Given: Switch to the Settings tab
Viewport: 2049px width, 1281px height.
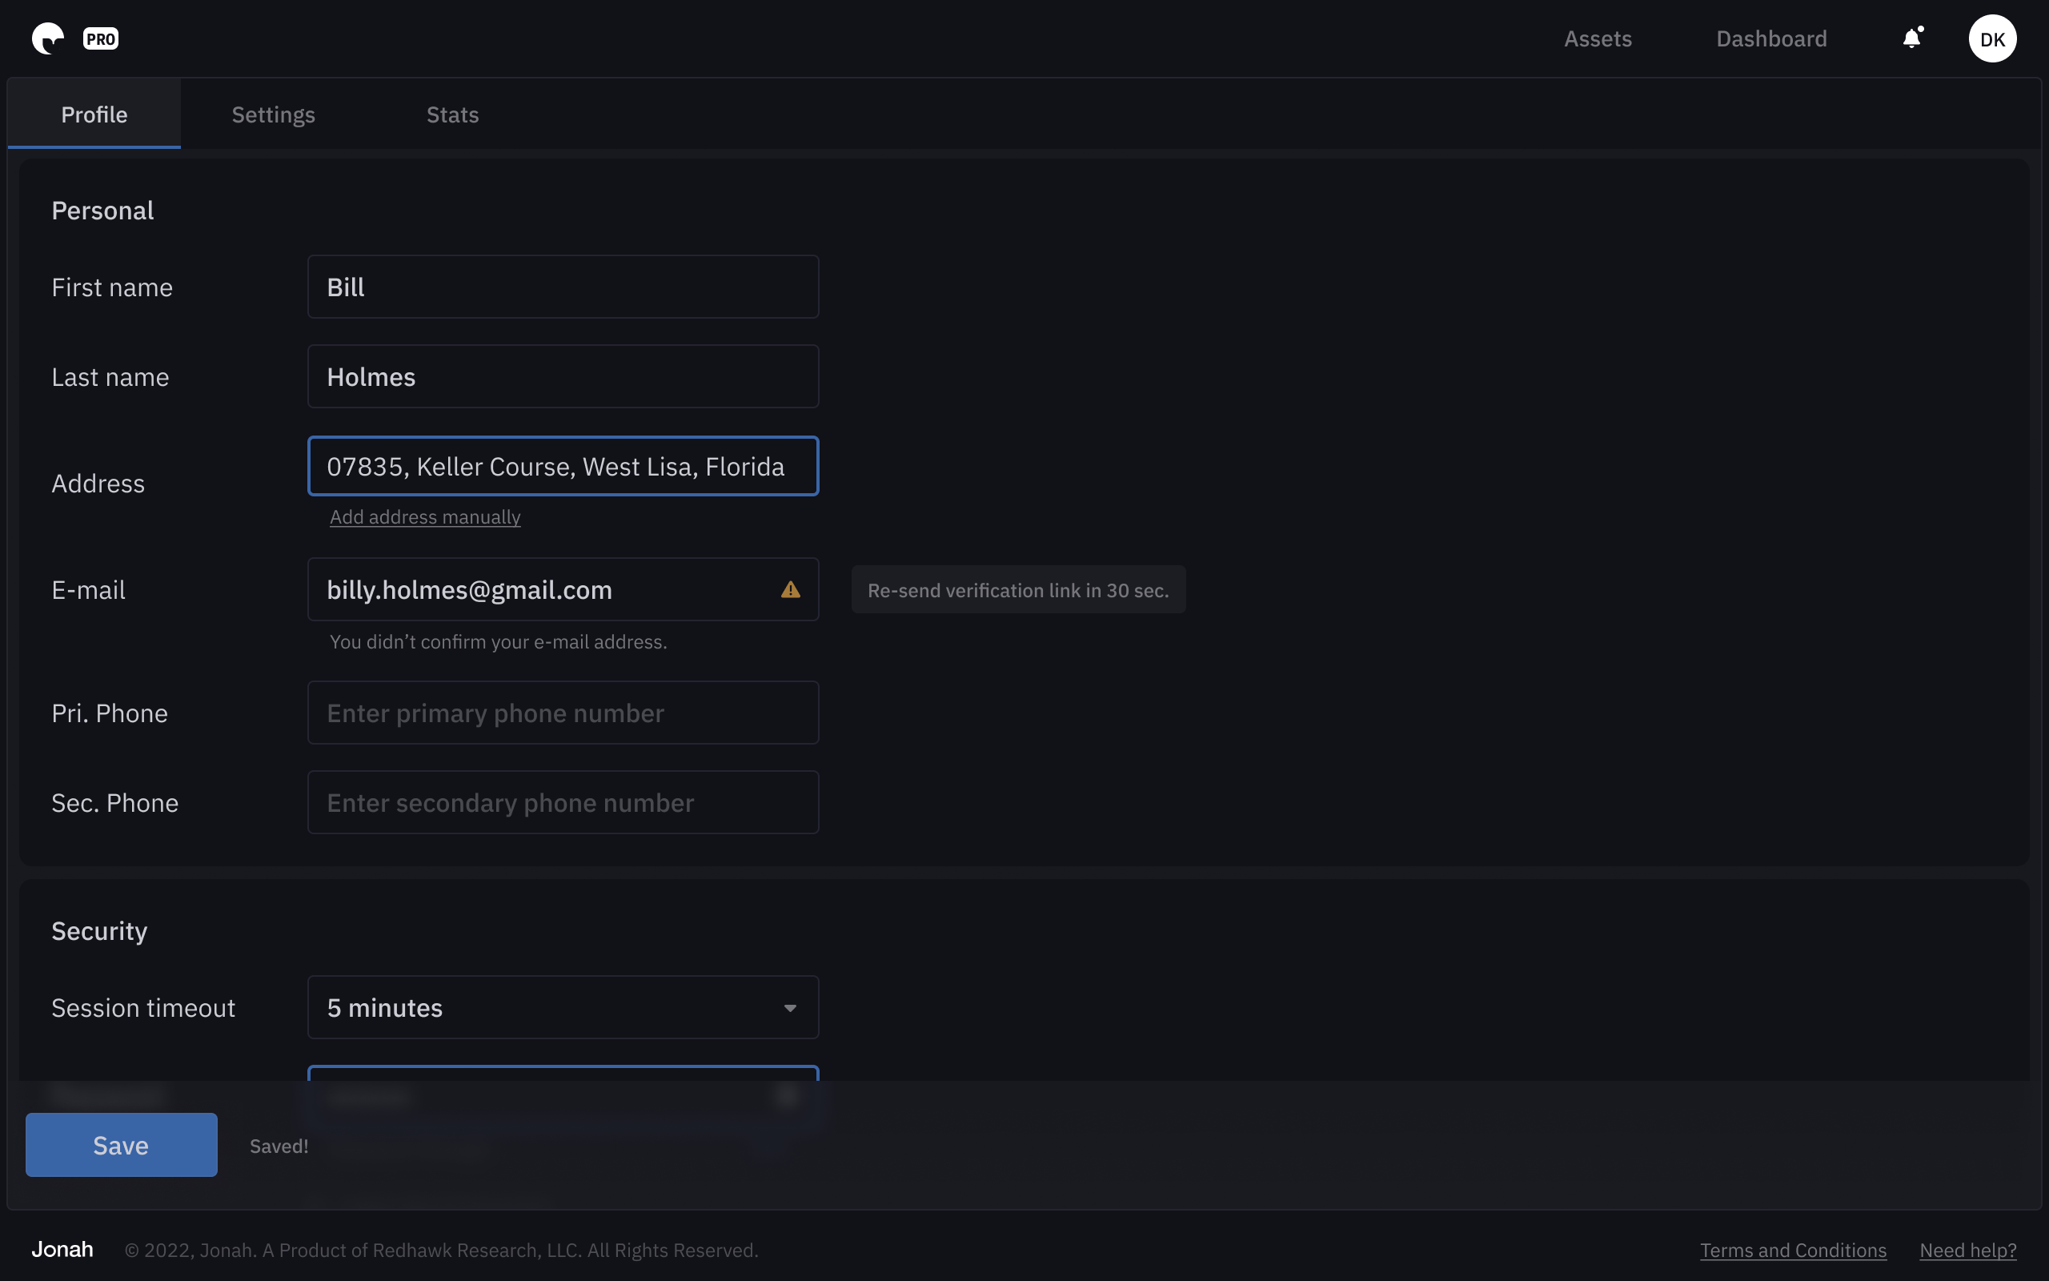Looking at the screenshot, I should 274,114.
